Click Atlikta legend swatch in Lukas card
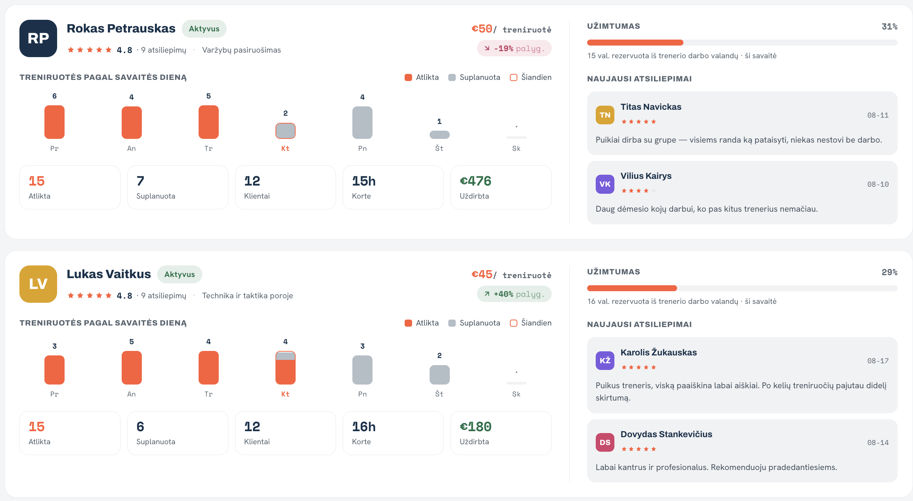This screenshot has width=913, height=501. tap(408, 323)
